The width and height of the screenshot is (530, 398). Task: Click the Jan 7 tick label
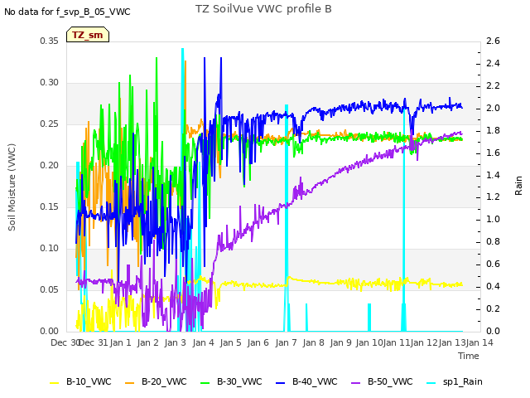[x=286, y=342]
